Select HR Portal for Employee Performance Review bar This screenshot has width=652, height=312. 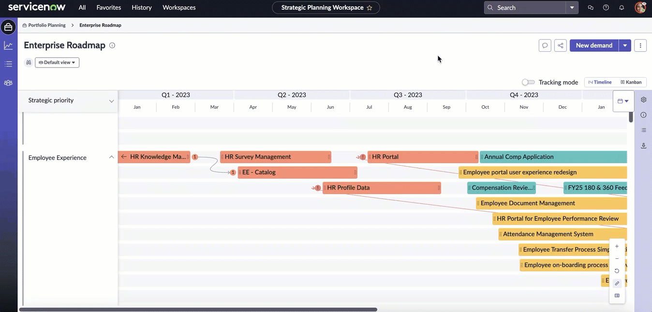point(560,219)
